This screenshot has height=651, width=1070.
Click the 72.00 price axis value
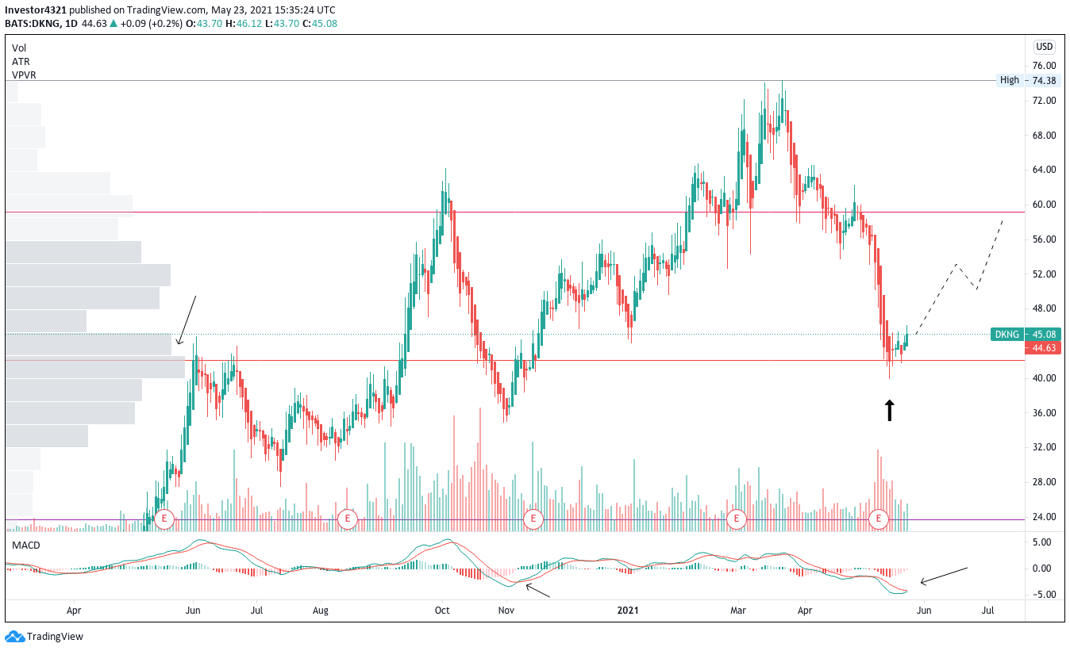(1044, 101)
